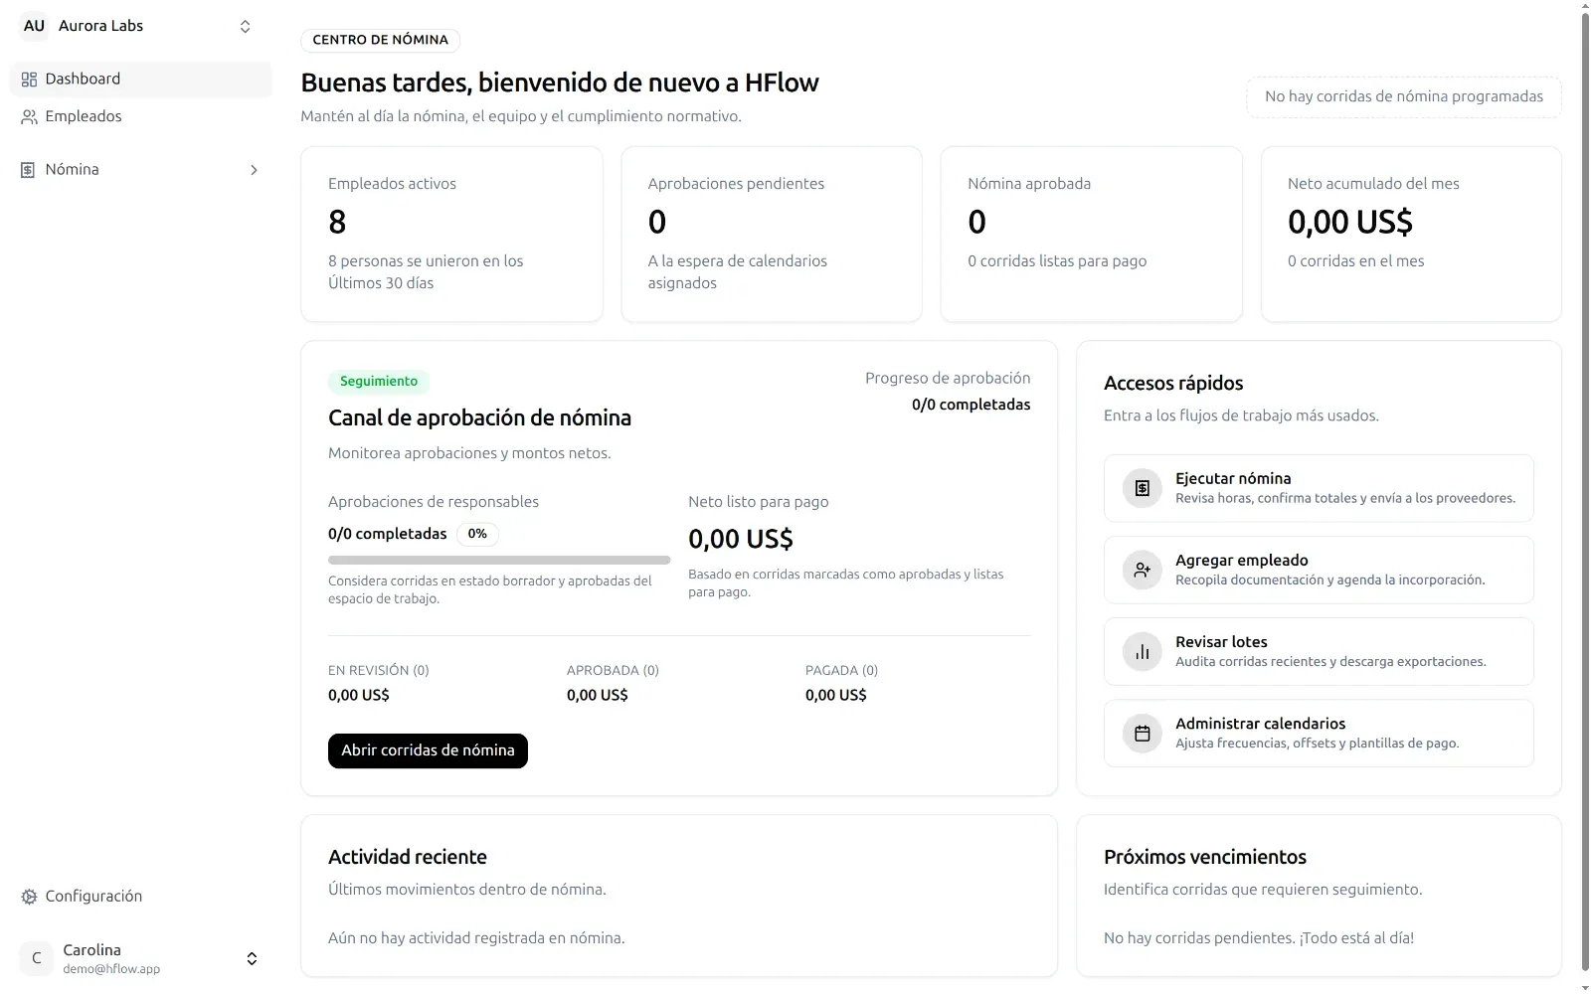Screen dimensions: 1591x994
Task: Open Empleados in sidebar
Action: point(140,117)
